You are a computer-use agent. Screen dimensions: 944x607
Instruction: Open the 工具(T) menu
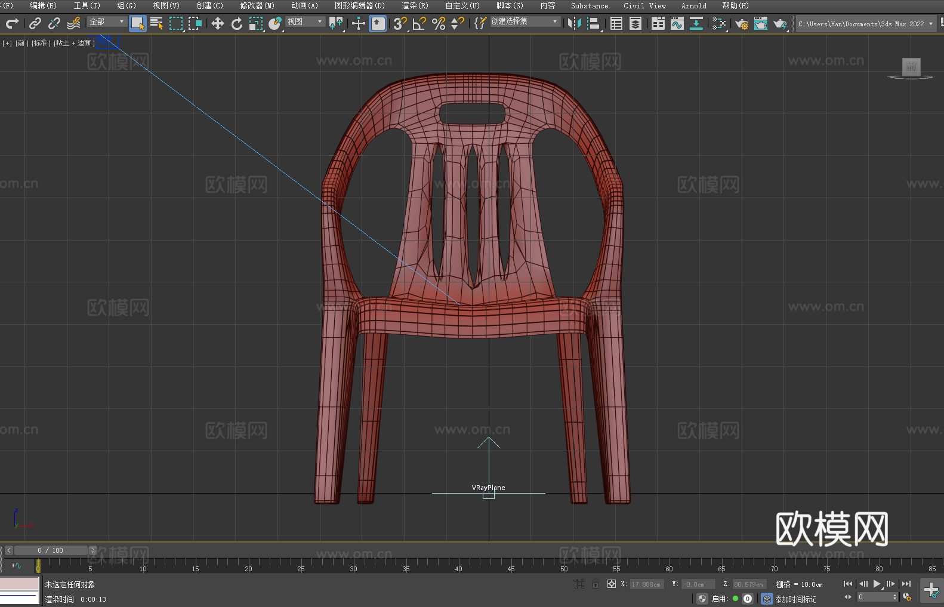(x=87, y=5)
